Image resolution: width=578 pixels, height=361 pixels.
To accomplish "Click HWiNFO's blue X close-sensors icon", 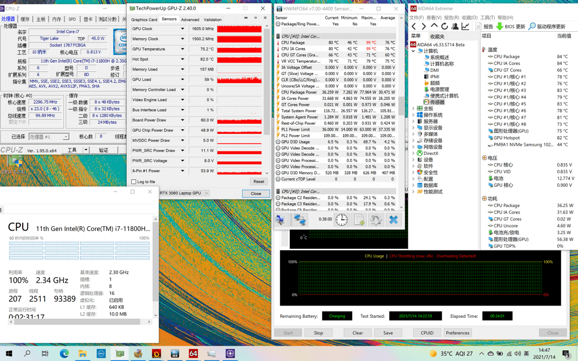I will coord(394,220).
